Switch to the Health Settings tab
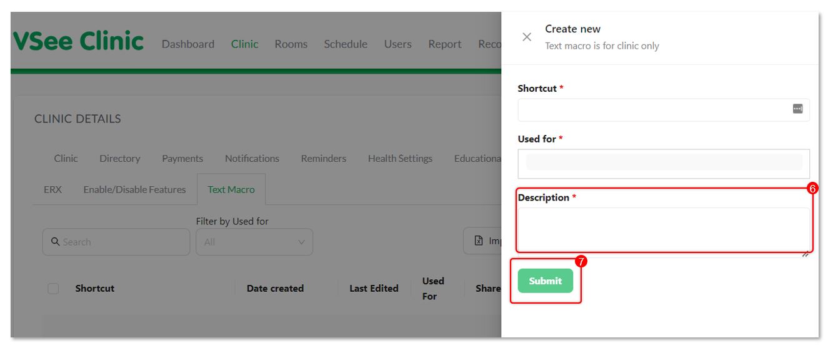833x358 pixels. (400, 159)
